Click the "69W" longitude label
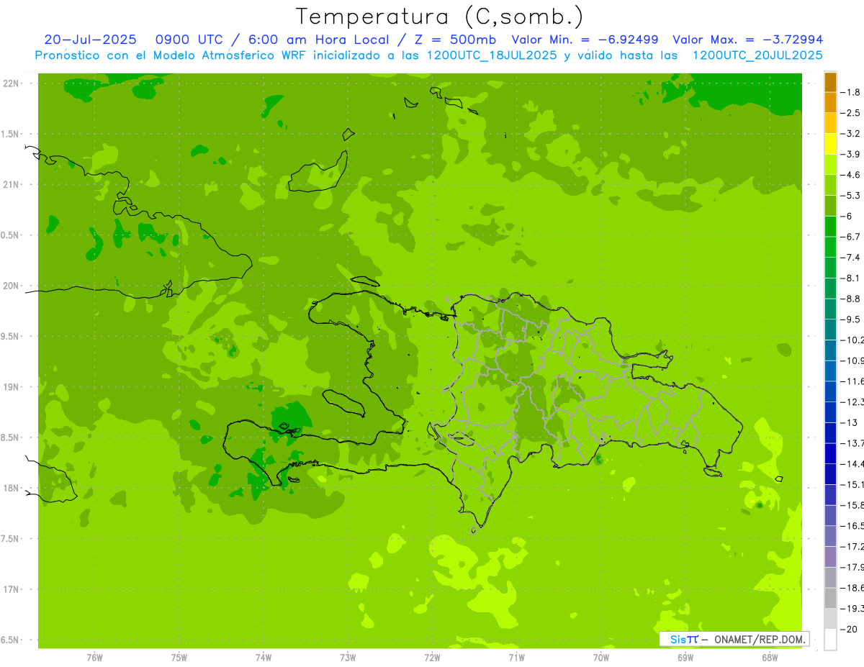864x667 pixels. (x=685, y=658)
